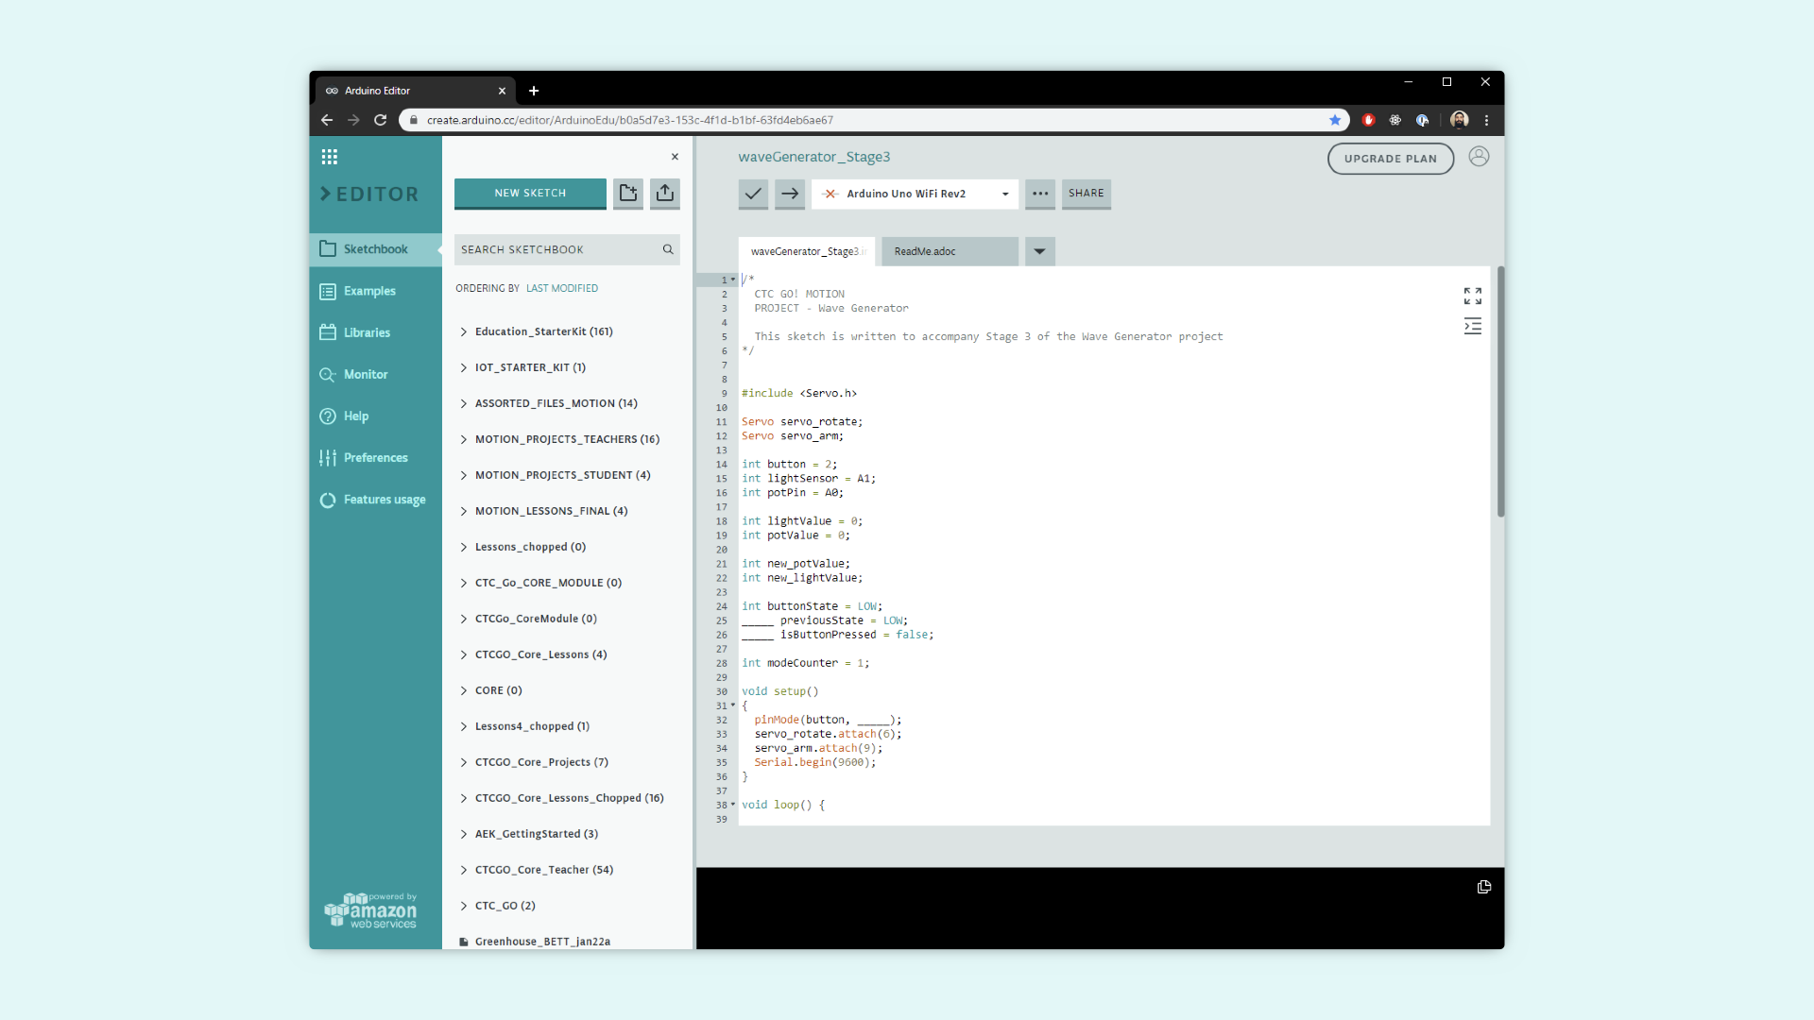Click the UPGRADE PLAN button
Image resolution: width=1814 pixels, height=1020 pixels.
(x=1391, y=159)
